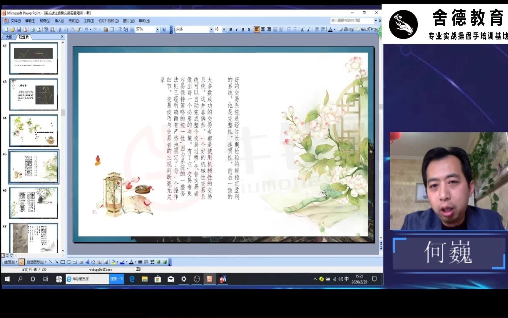Click 搜索一下 search button in taskbar

coord(117,279)
